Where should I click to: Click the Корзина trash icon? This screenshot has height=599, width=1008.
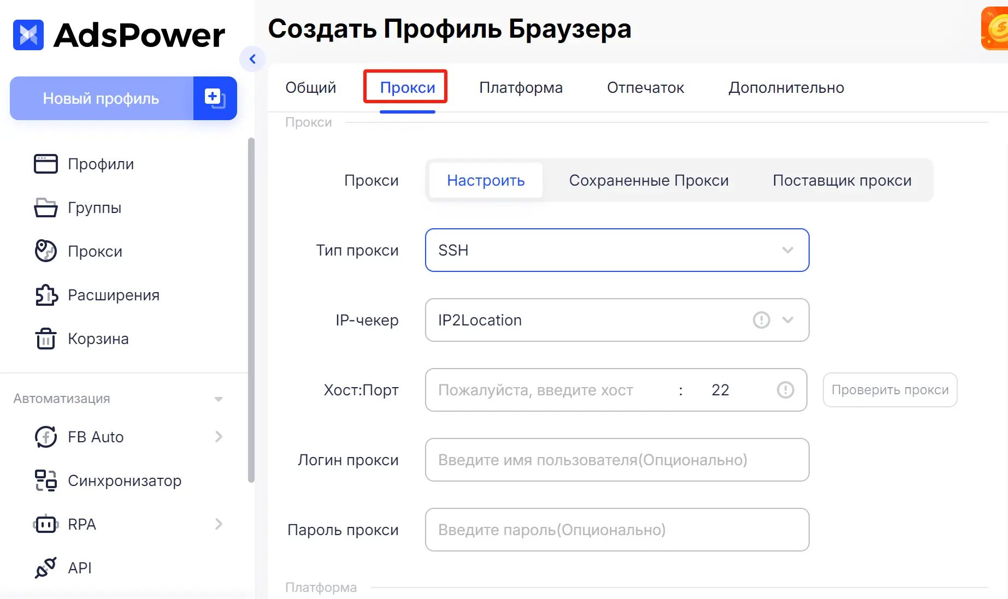[x=46, y=339]
